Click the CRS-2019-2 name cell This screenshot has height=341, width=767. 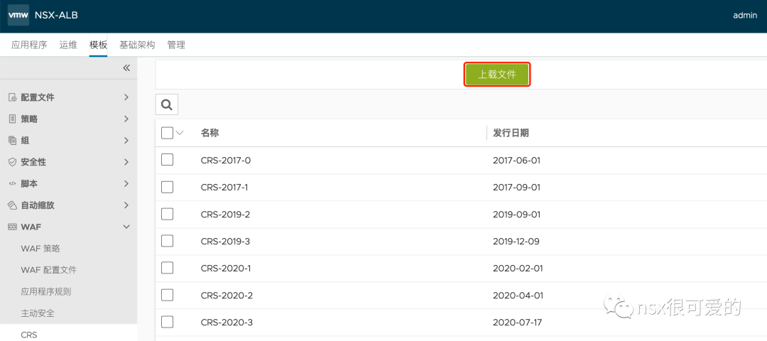tap(226, 215)
